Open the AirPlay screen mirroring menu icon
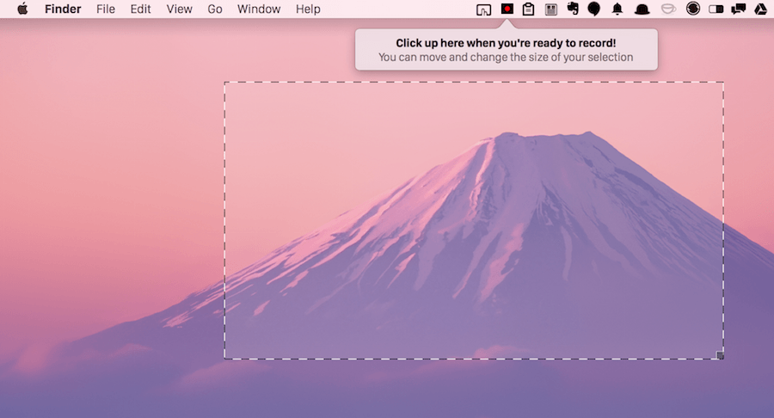The image size is (774, 418). [483, 9]
